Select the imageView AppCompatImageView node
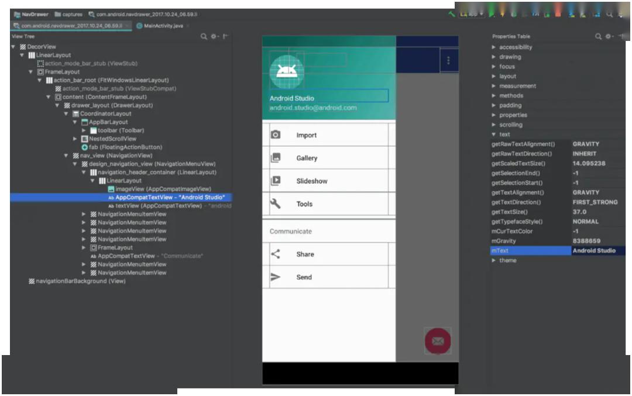Image resolution: width=632 pixels, height=396 pixels. pyautogui.click(x=163, y=190)
